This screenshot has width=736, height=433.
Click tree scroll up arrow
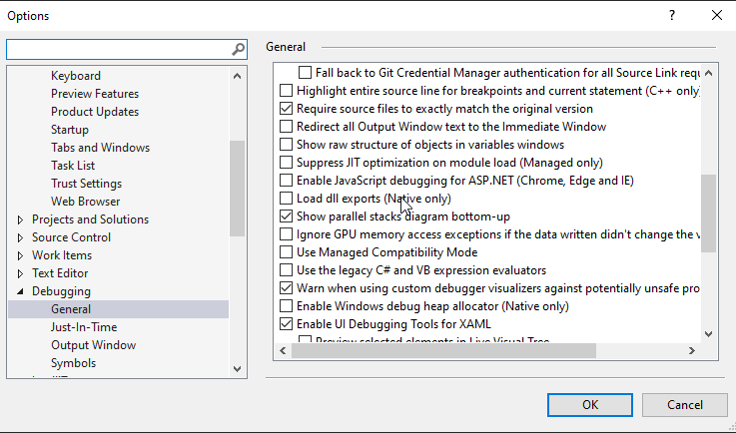point(238,76)
